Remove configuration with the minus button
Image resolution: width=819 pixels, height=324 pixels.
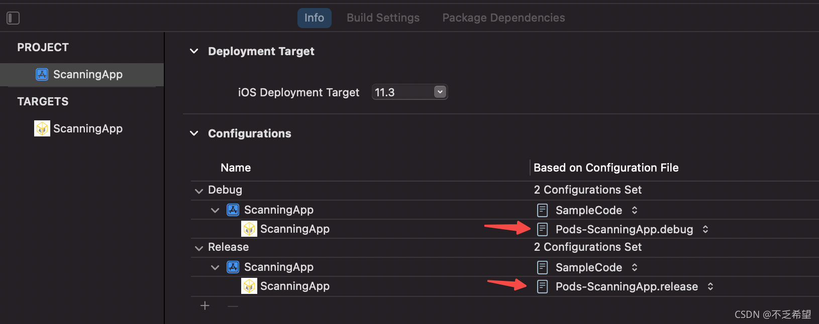click(233, 306)
